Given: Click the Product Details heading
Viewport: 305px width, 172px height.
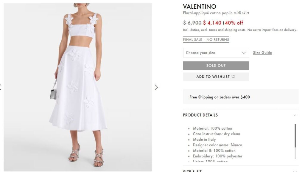Looking at the screenshot, I should 200,115.
